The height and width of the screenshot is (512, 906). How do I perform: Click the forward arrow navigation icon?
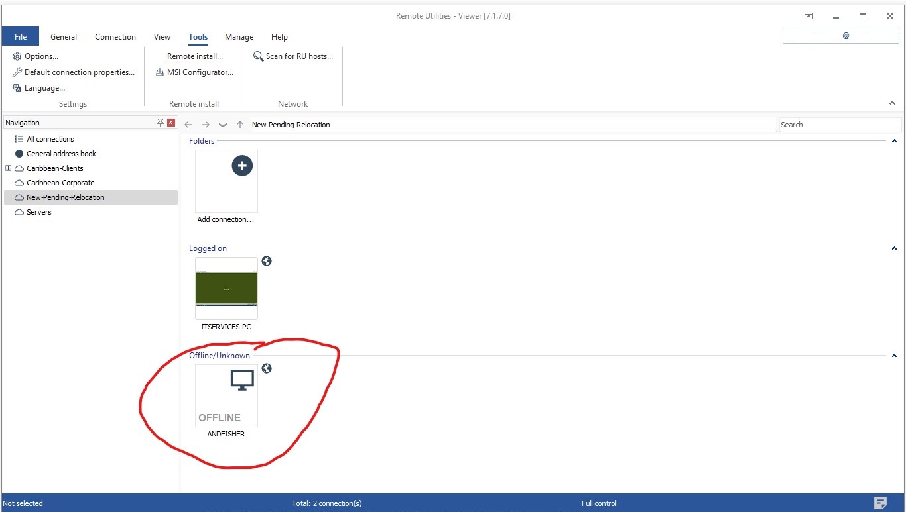pyautogui.click(x=206, y=125)
